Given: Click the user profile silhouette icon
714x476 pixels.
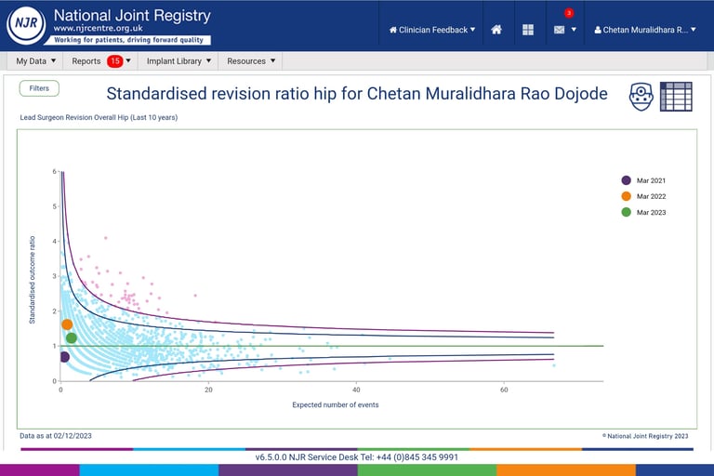Looking at the screenshot, I should 598,30.
